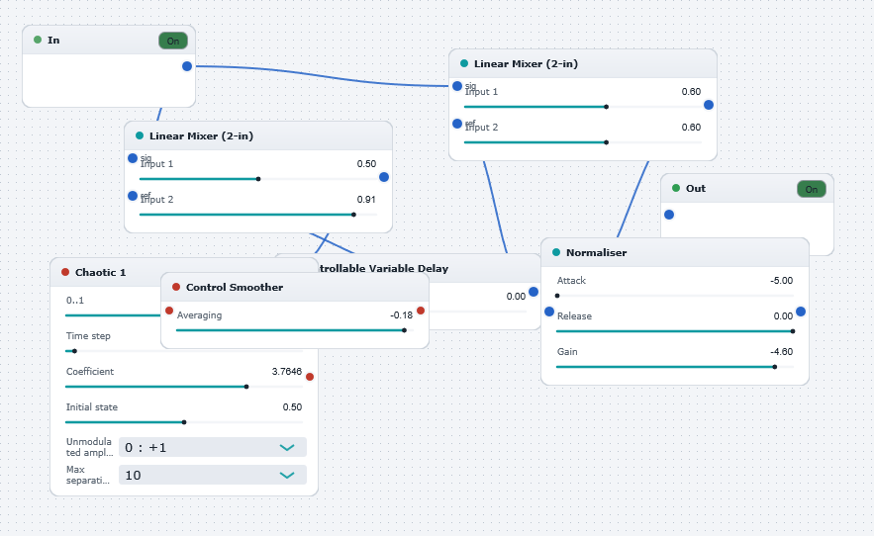The height and width of the screenshot is (536, 874).
Task: Click the Release value 0.00 in Normaliser
Action: point(783,316)
